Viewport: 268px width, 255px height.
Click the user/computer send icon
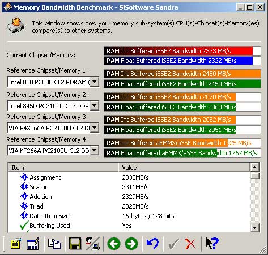[x=93, y=244]
